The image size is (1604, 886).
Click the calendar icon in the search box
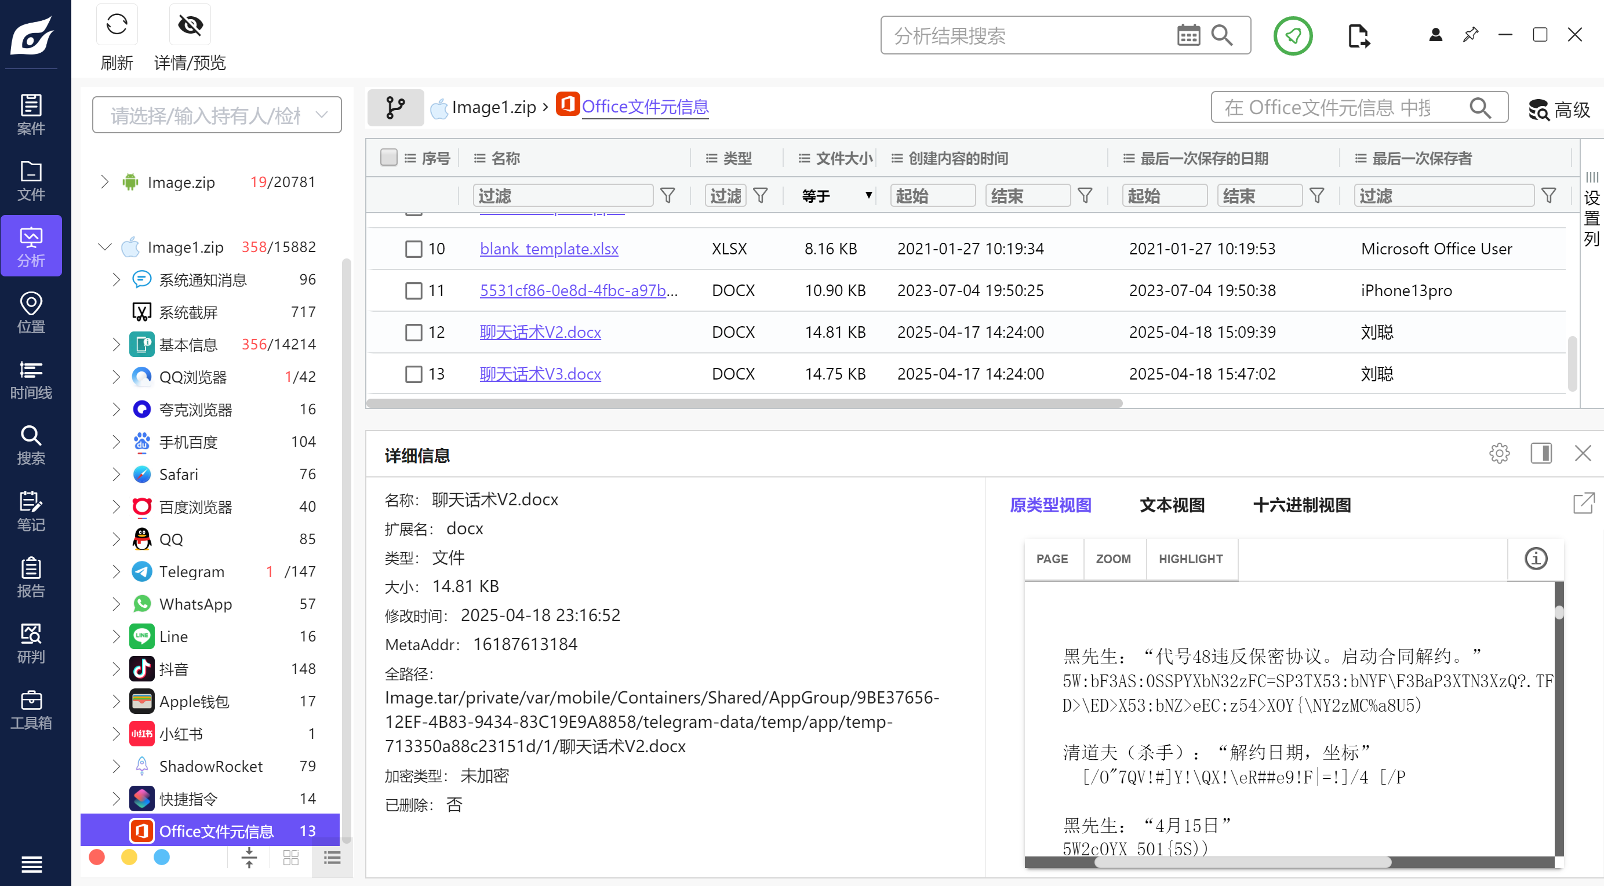pyautogui.click(x=1188, y=35)
